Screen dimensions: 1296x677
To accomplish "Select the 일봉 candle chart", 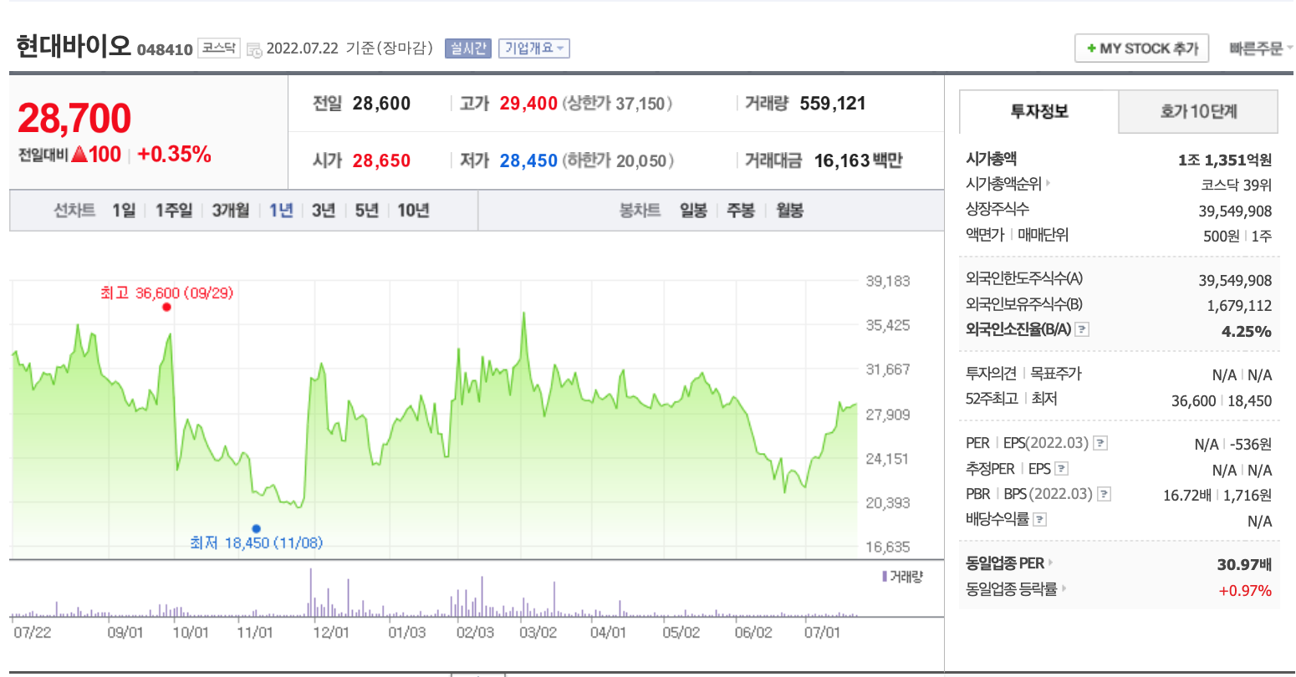I will [693, 211].
